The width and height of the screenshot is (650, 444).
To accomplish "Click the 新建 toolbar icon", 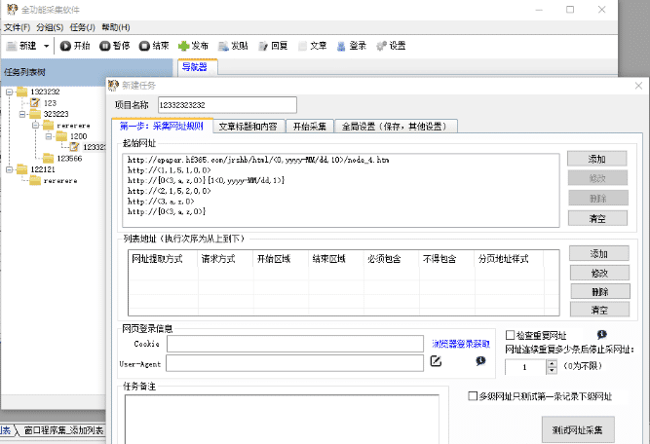I will click(12, 46).
